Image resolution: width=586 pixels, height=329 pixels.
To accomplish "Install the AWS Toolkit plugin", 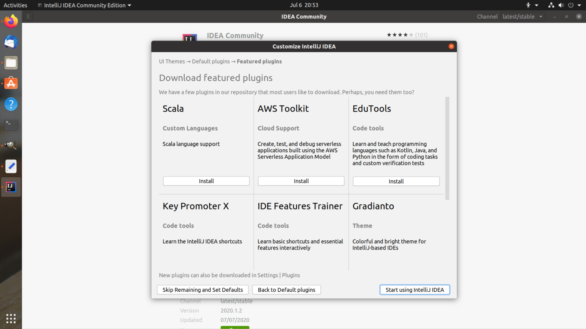I will pos(301,181).
